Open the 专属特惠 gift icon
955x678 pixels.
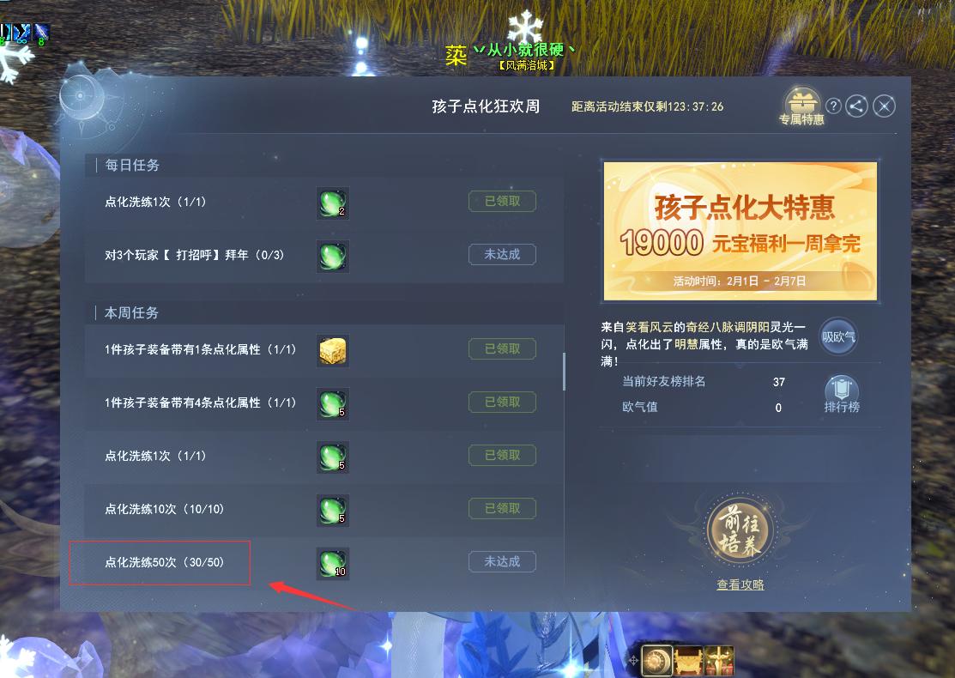click(801, 106)
